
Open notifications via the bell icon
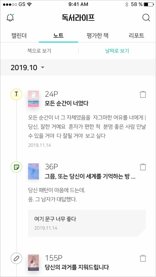(x=10, y=18)
